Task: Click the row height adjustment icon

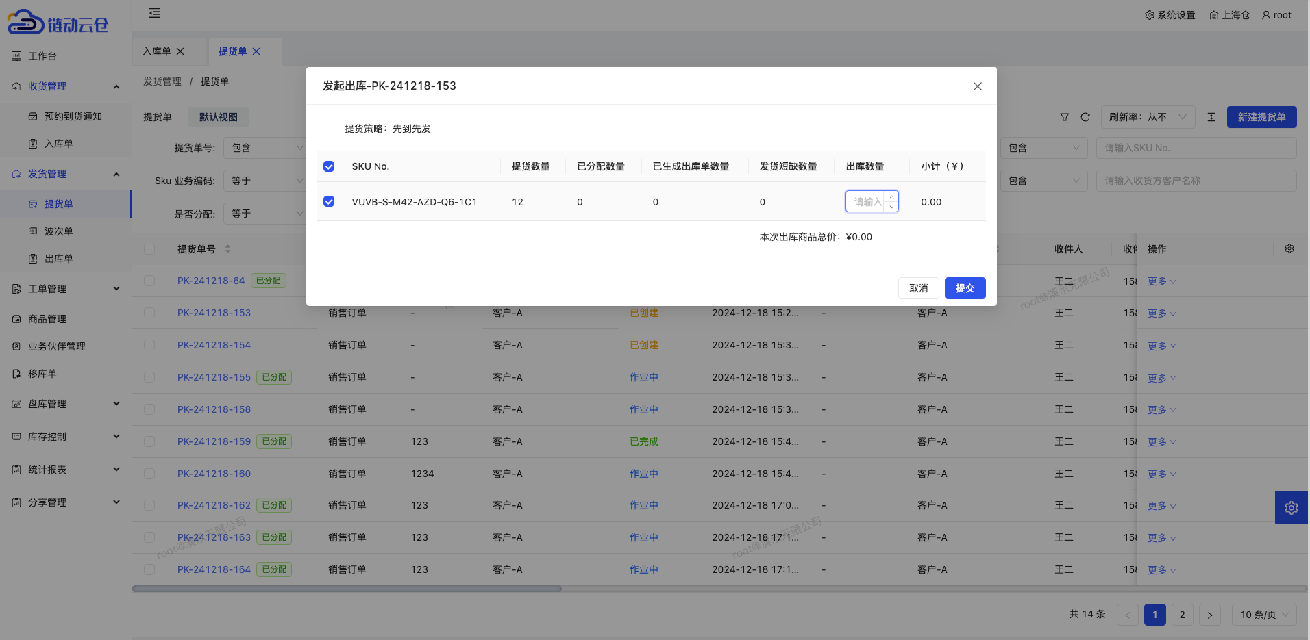Action: (x=1211, y=117)
